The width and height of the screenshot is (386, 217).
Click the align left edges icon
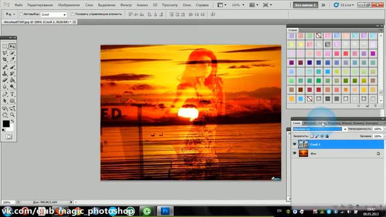click(150, 14)
